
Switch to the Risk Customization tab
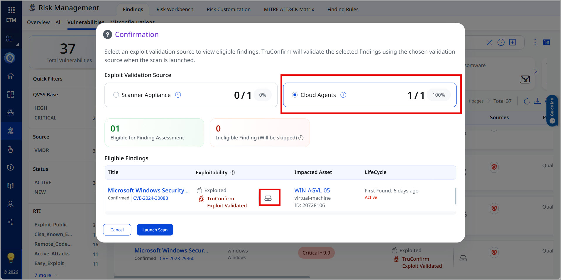(x=229, y=9)
